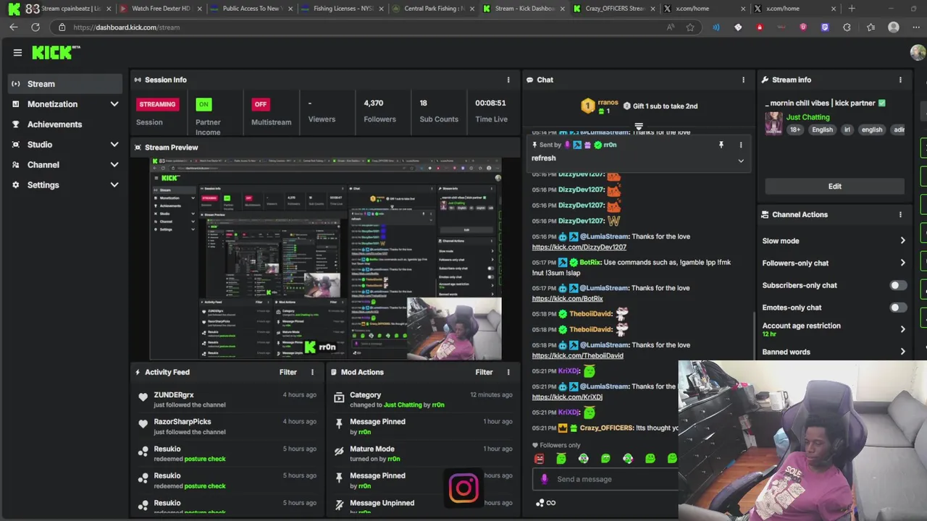Open the Mod Actions three-dot menu
Image resolution: width=927 pixels, height=521 pixels.
[508, 372]
